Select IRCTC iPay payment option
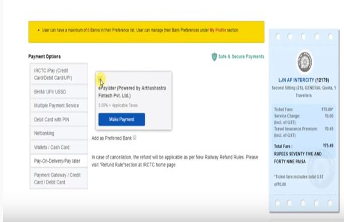The height and width of the screenshot is (222, 344). 58,74
